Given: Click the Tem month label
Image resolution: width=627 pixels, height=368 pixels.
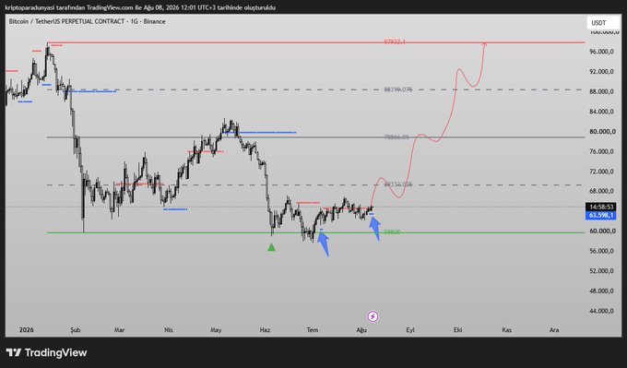Looking at the screenshot, I should (313, 330).
